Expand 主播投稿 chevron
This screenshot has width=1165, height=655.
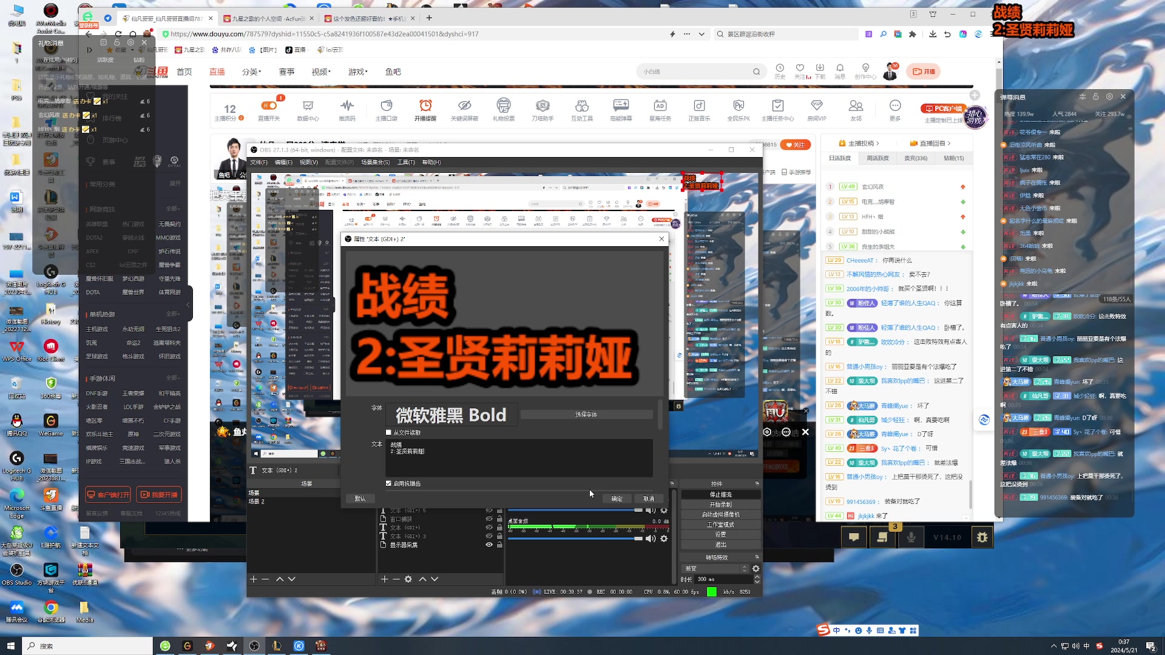point(877,144)
